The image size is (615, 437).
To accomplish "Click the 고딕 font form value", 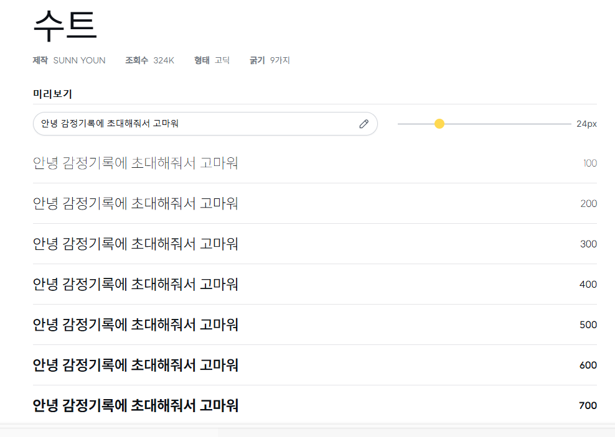I will (x=222, y=60).
